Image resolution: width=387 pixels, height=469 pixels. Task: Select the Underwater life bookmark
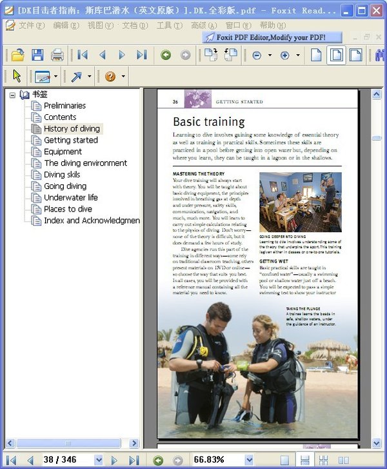click(x=71, y=197)
